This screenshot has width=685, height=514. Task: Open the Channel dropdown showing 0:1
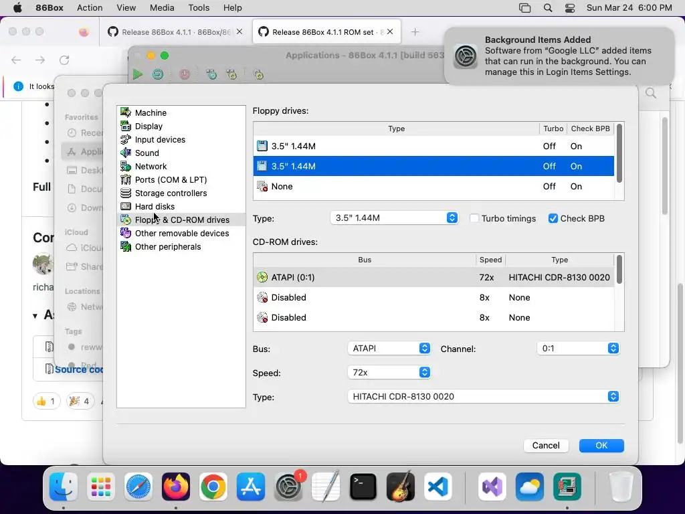578,348
